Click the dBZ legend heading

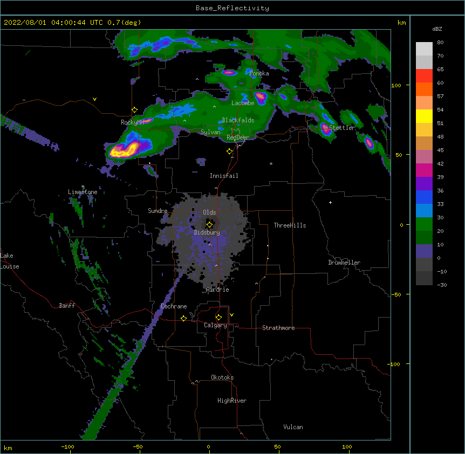pos(437,29)
